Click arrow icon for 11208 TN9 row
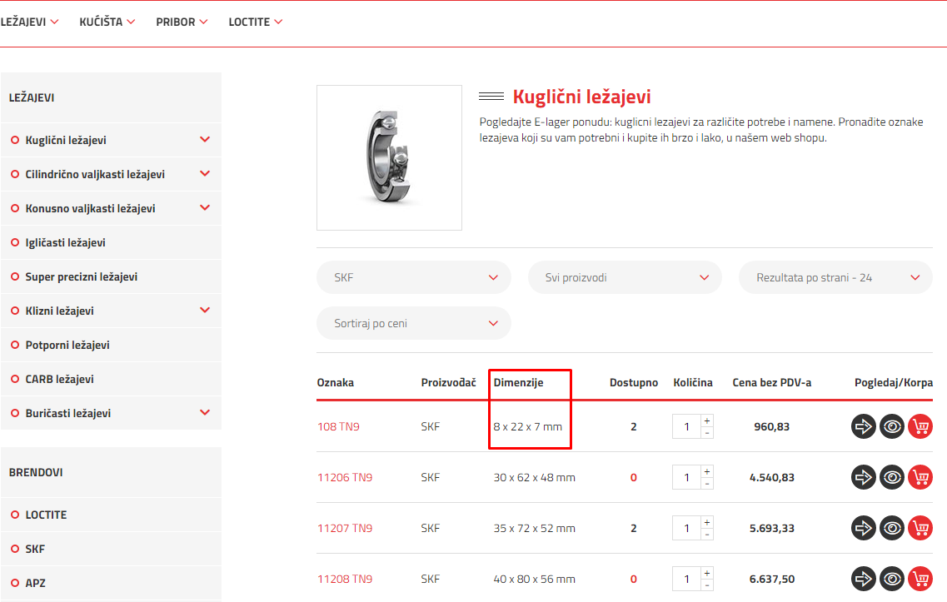The width and height of the screenshot is (947, 602). click(864, 579)
